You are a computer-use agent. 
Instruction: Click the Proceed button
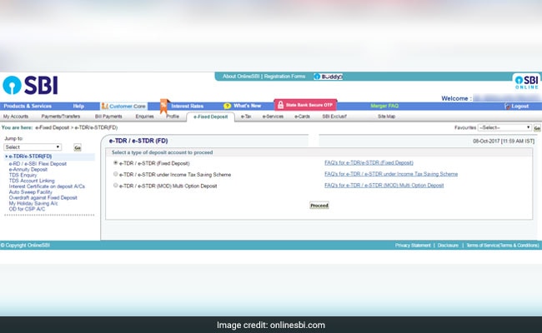(319, 206)
